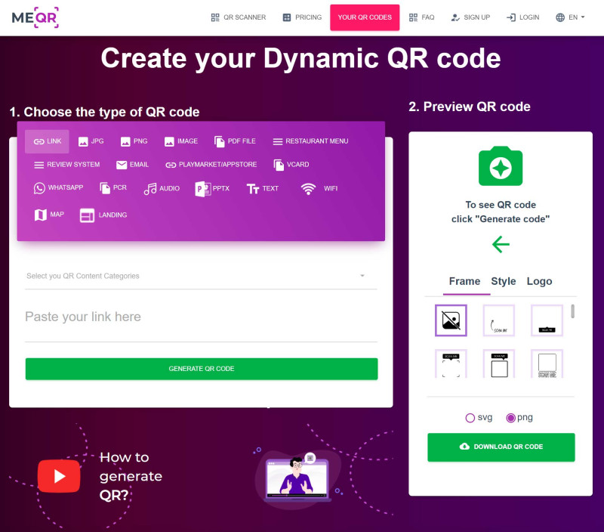
Task: Choose the WiFi QR code type
Action: click(319, 188)
